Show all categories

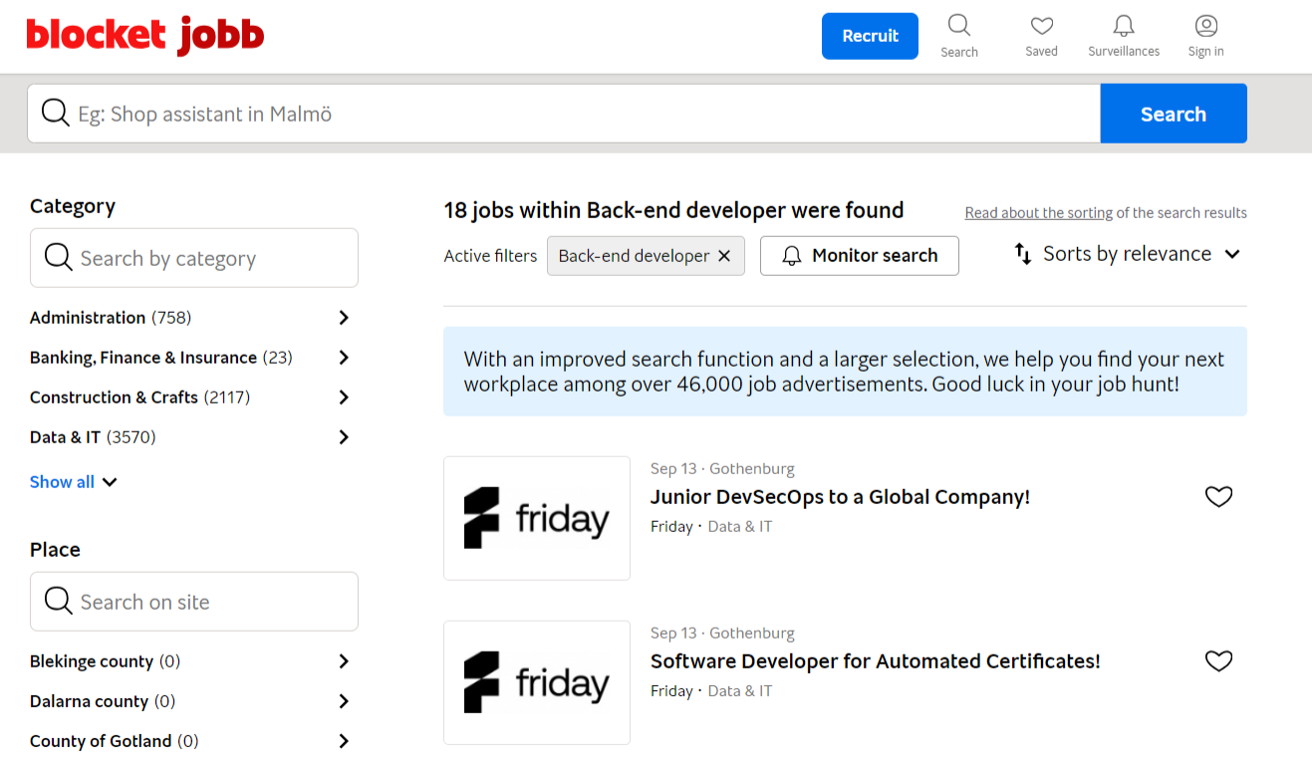click(73, 482)
